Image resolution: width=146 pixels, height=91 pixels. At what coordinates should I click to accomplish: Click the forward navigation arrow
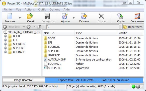(29, 27)
